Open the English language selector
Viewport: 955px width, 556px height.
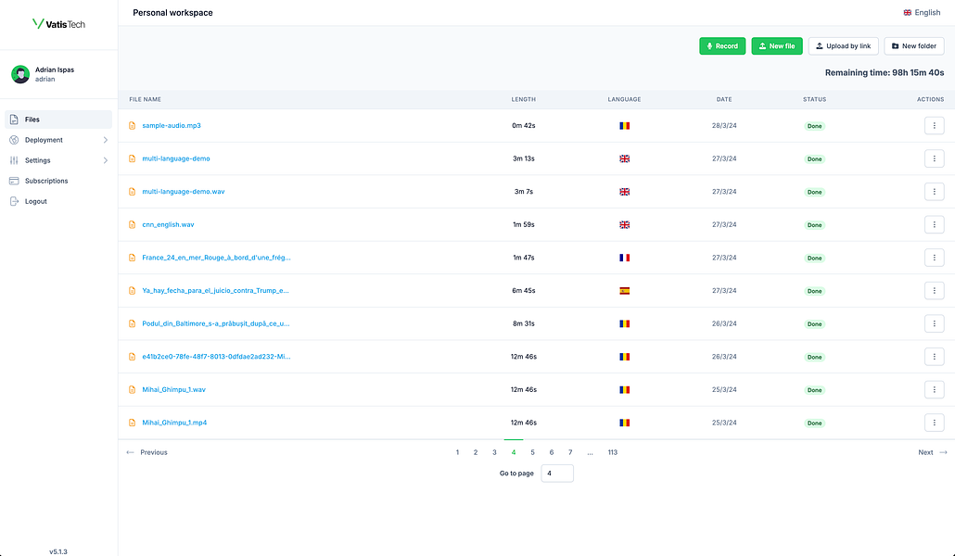point(922,12)
